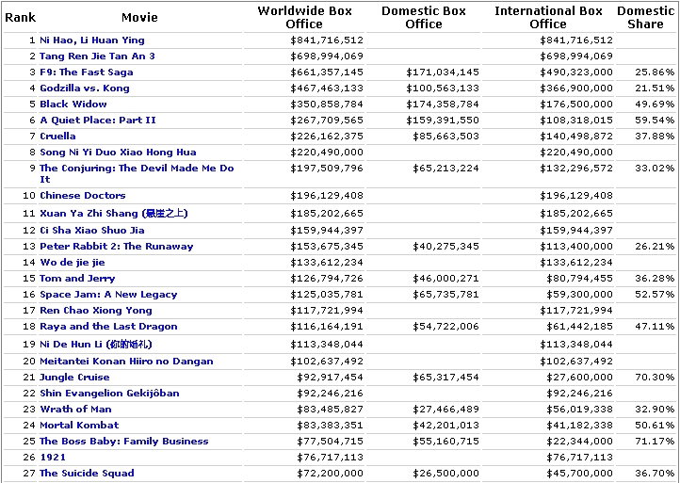Open the Wrath of Man link

[x=75, y=410]
